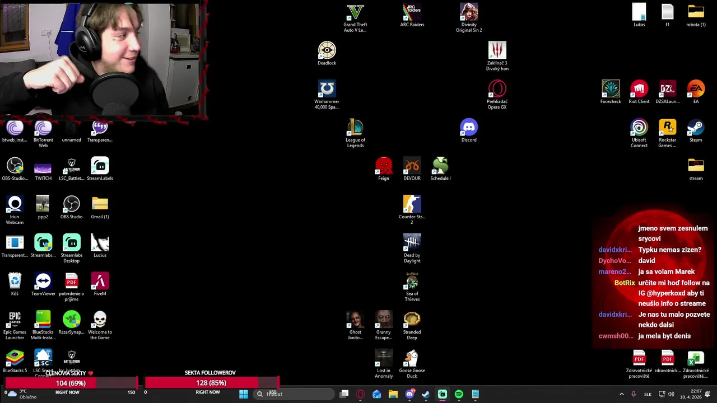
Task: Open Task View on the taskbar
Action: [x=344, y=394]
